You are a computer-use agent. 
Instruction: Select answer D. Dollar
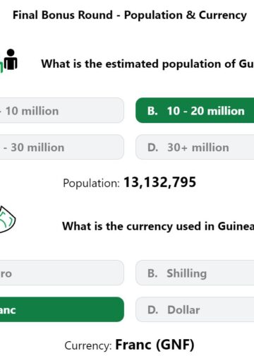coord(195,309)
